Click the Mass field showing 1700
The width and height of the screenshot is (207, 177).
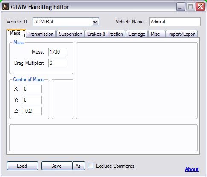point(58,52)
